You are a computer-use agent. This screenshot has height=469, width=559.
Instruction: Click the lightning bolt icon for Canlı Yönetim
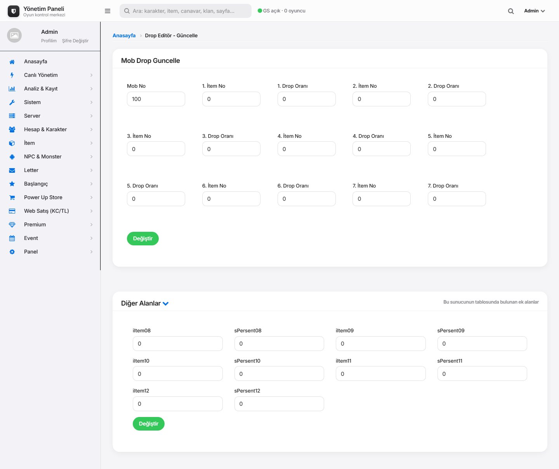pyautogui.click(x=12, y=75)
